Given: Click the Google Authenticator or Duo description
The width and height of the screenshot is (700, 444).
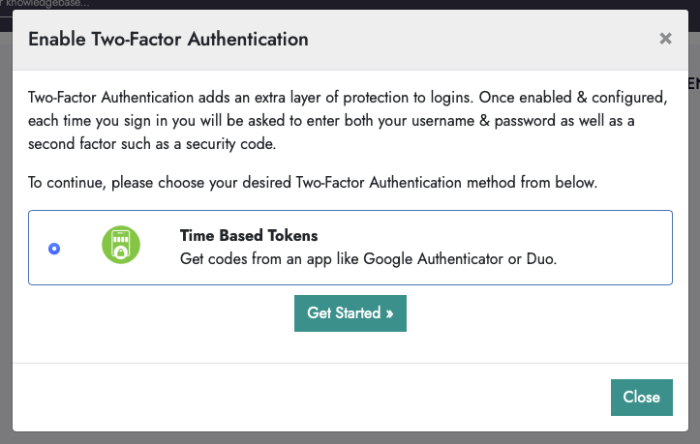Looking at the screenshot, I should pos(369,259).
